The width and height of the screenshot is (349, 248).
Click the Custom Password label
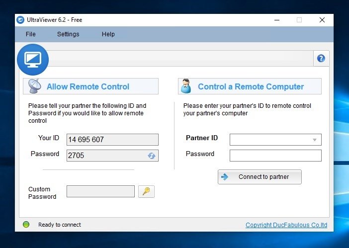pos(42,193)
